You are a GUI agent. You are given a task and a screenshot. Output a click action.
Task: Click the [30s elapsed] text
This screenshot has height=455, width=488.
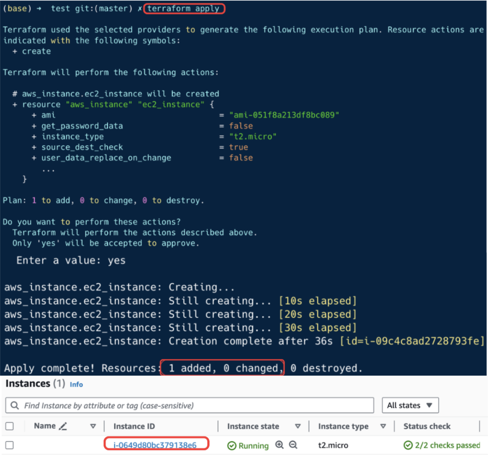[x=318, y=328]
